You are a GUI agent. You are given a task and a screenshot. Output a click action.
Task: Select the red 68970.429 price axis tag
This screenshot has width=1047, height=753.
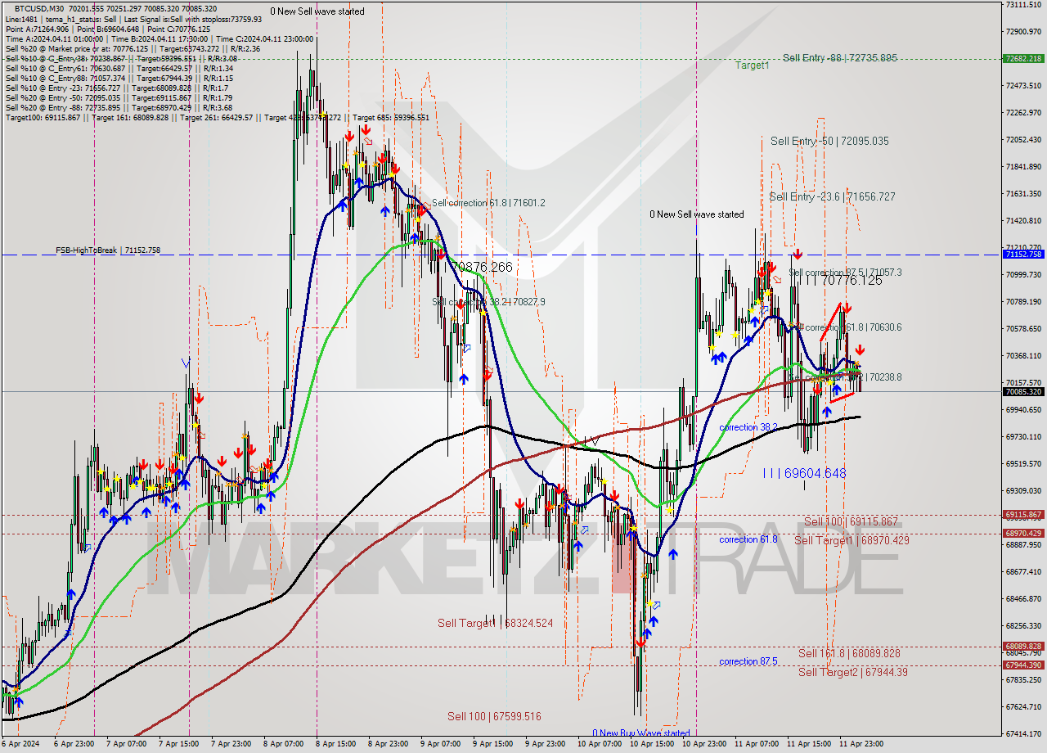click(x=1022, y=534)
